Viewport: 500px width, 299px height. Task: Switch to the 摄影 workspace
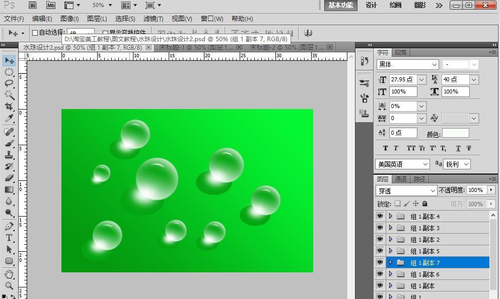click(x=419, y=5)
